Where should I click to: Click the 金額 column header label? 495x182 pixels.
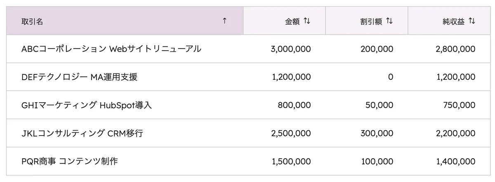coord(292,22)
